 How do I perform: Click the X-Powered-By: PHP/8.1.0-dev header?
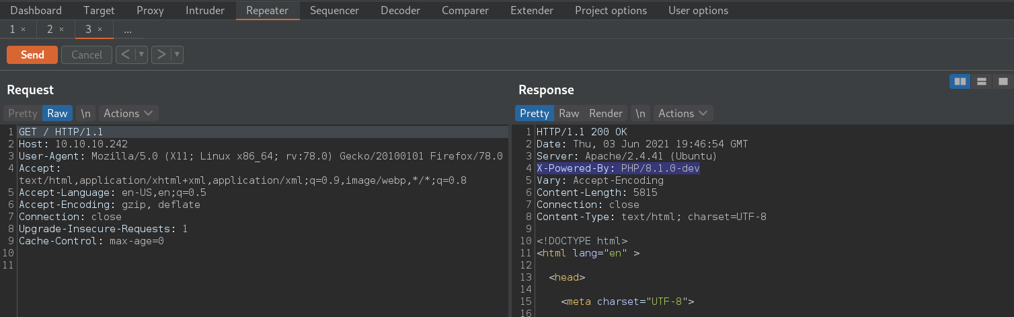(x=618, y=168)
